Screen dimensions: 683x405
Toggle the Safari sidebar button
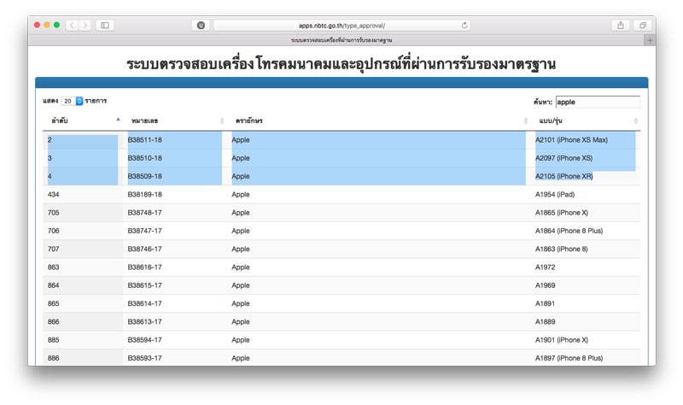click(105, 26)
